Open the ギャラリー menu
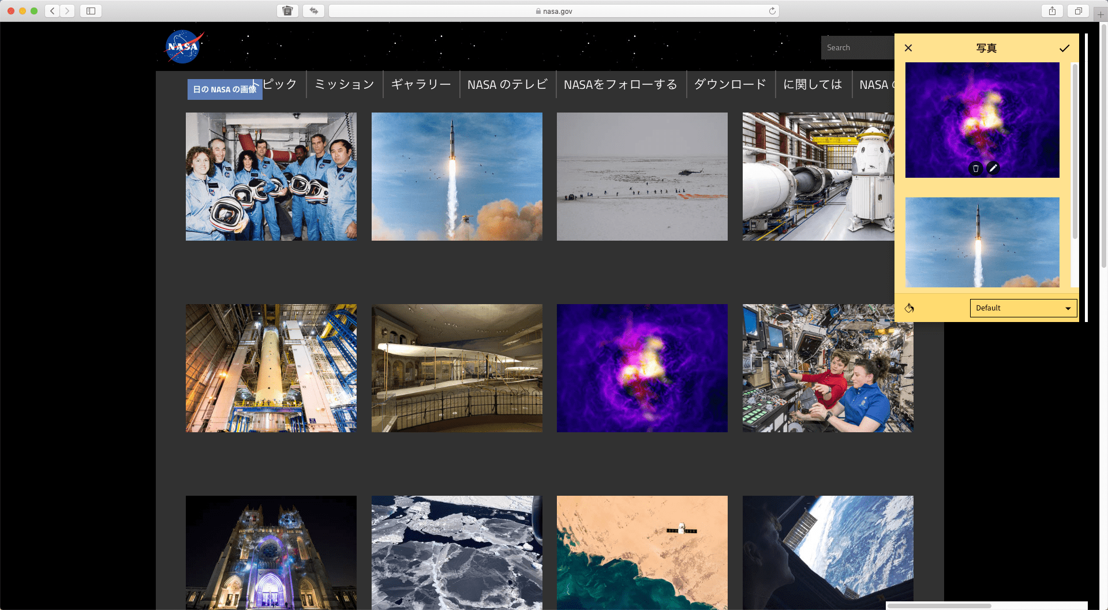Viewport: 1108px width, 610px height. coord(421,84)
